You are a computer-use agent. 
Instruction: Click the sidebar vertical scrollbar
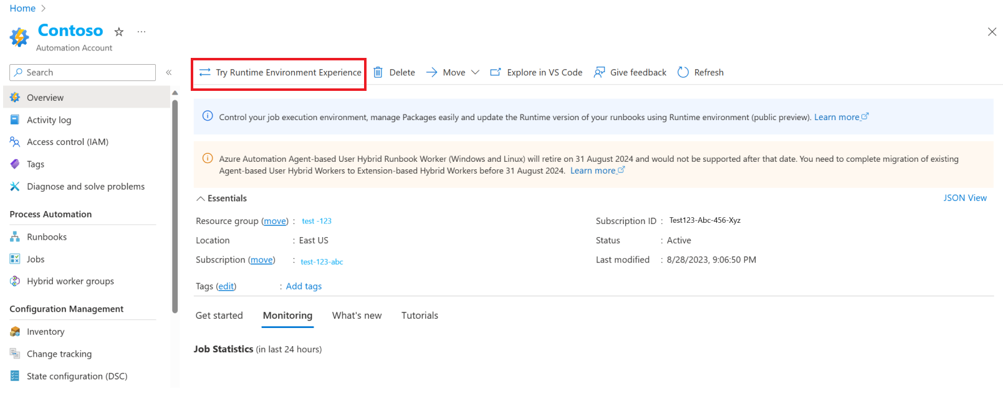pyautogui.click(x=175, y=205)
